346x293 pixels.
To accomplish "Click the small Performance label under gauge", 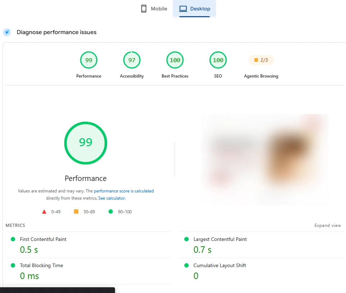I will 89,76.
